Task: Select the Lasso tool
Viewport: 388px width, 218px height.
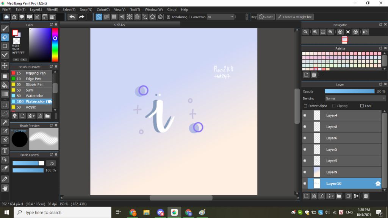Action: pyautogui.click(x=5, y=114)
